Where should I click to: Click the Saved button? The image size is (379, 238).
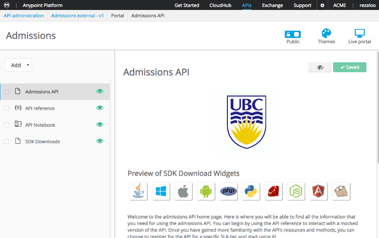click(350, 68)
